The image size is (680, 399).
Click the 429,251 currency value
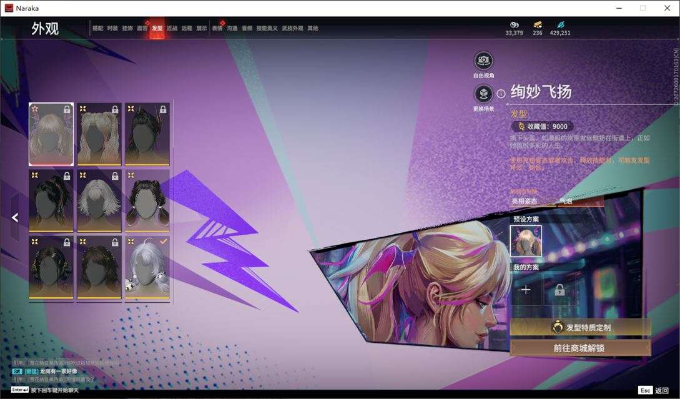(560, 33)
